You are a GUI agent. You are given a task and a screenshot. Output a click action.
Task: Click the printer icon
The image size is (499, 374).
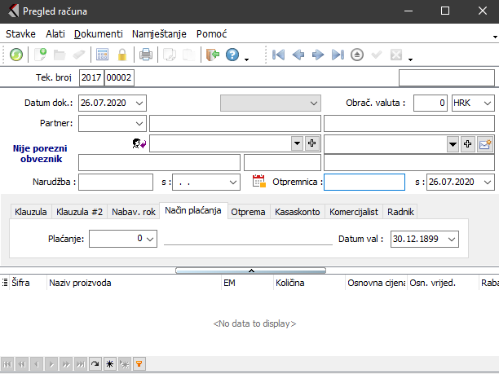click(x=146, y=55)
